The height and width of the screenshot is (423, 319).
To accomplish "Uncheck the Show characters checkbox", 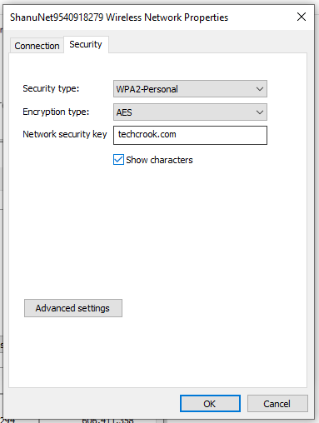I will tap(118, 160).
